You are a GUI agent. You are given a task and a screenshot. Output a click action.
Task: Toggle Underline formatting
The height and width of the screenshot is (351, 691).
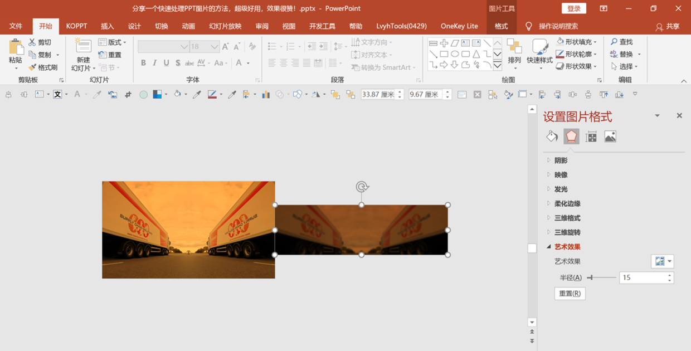point(166,63)
